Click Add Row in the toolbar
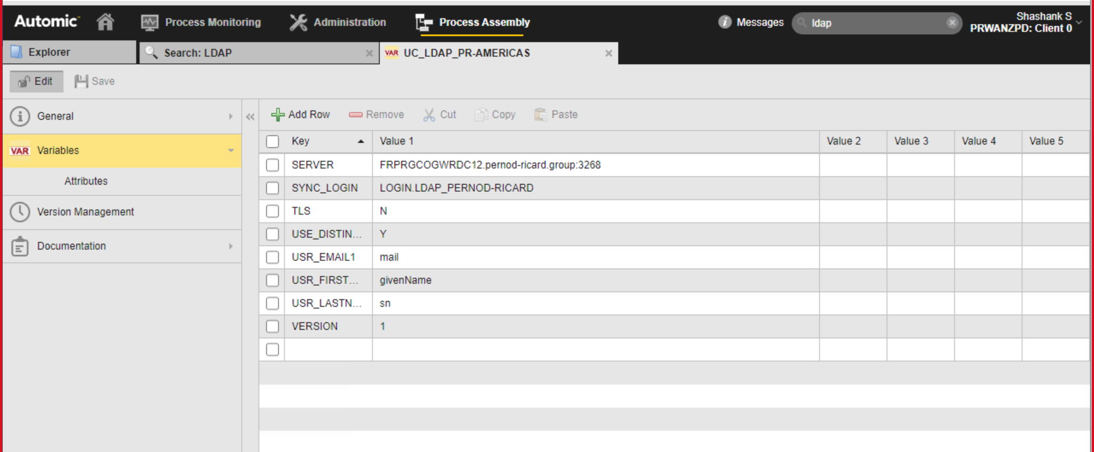The image size is (1094, 452). pyautogui.click(x=300, y=114)
